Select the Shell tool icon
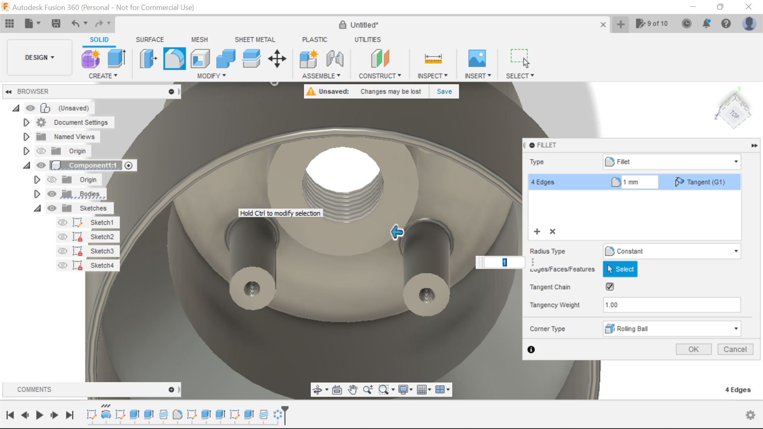The height and width of the screenshot is (429, 763). (200, 59)
